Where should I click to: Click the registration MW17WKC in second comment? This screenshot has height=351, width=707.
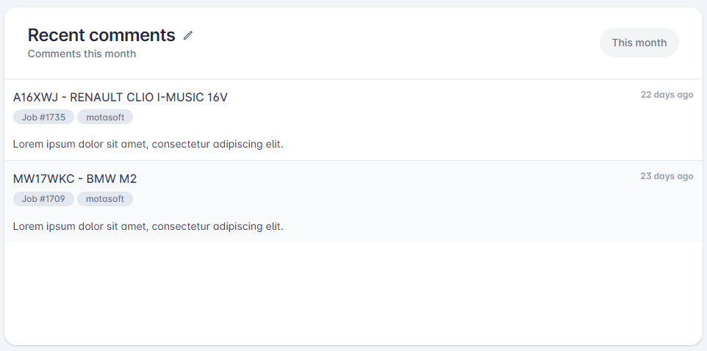pos(44,179)
